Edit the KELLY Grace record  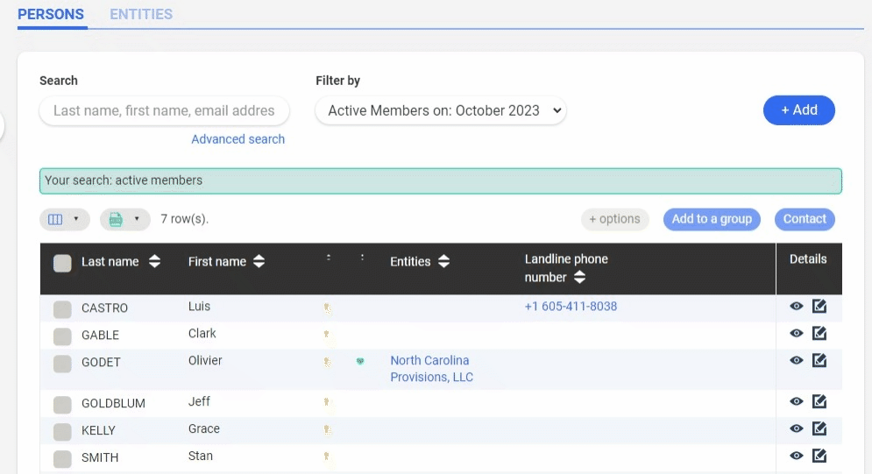point(819,428)
